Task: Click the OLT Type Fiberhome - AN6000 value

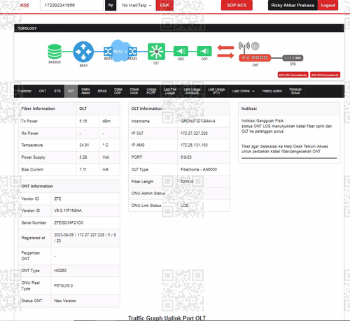Action: pos(199,169)
